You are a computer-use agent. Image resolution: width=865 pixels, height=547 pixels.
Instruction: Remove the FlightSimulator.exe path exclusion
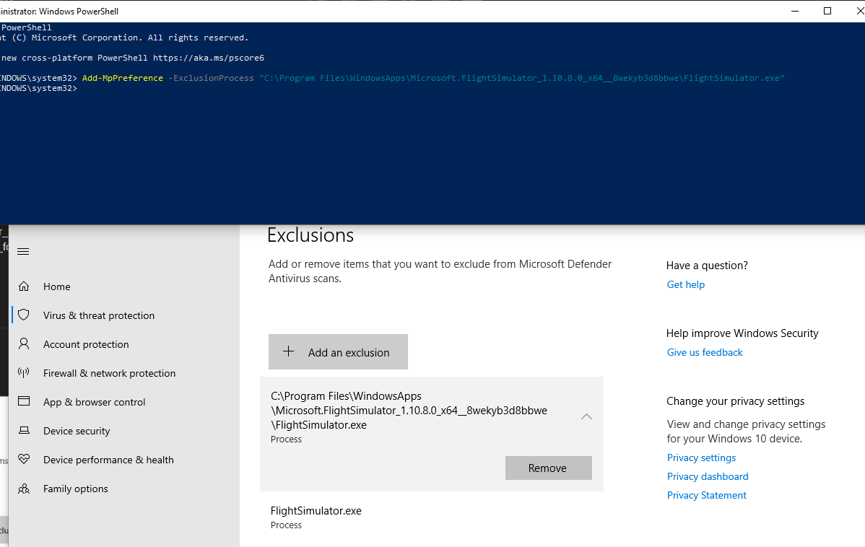click(x=548, y=468)
